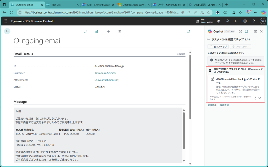This screenshot has height=167, width=268.
Task: Click 詳細表示 in Email Details
Action: click(181, 54)
